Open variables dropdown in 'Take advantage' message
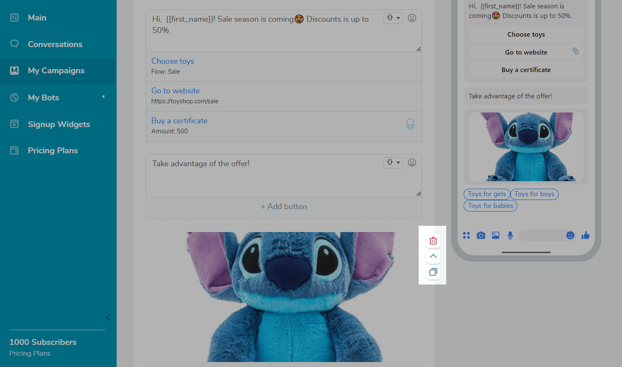Image resolution: width=622 pixels, height=367 pixels. click(393, 162)
